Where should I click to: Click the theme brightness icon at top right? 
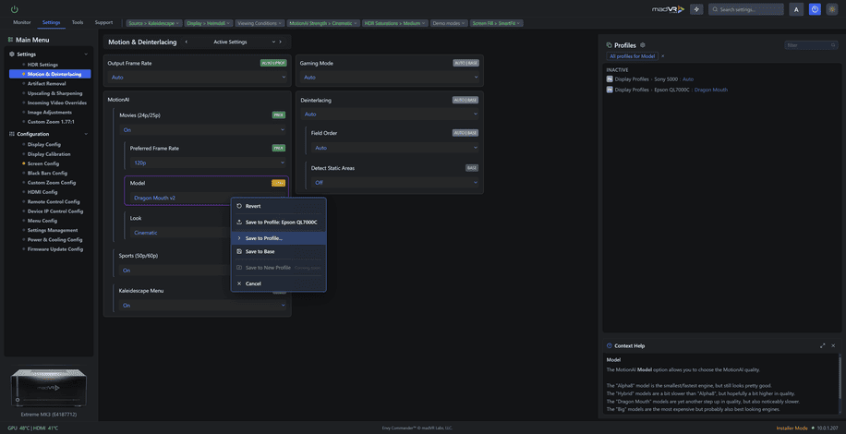point(832,9)
